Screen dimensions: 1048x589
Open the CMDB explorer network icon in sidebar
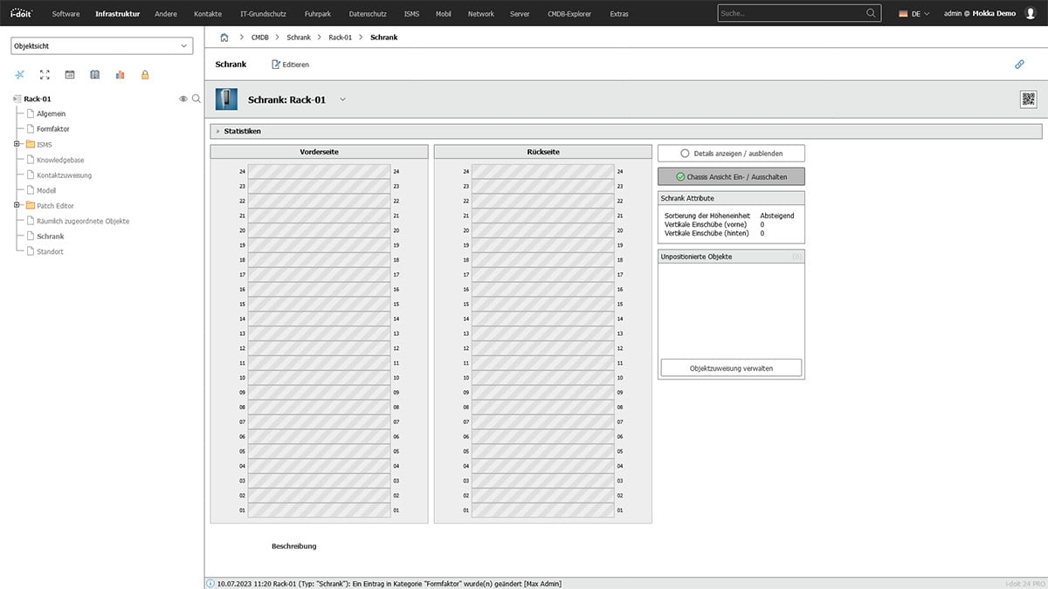(x=20, y=75)
